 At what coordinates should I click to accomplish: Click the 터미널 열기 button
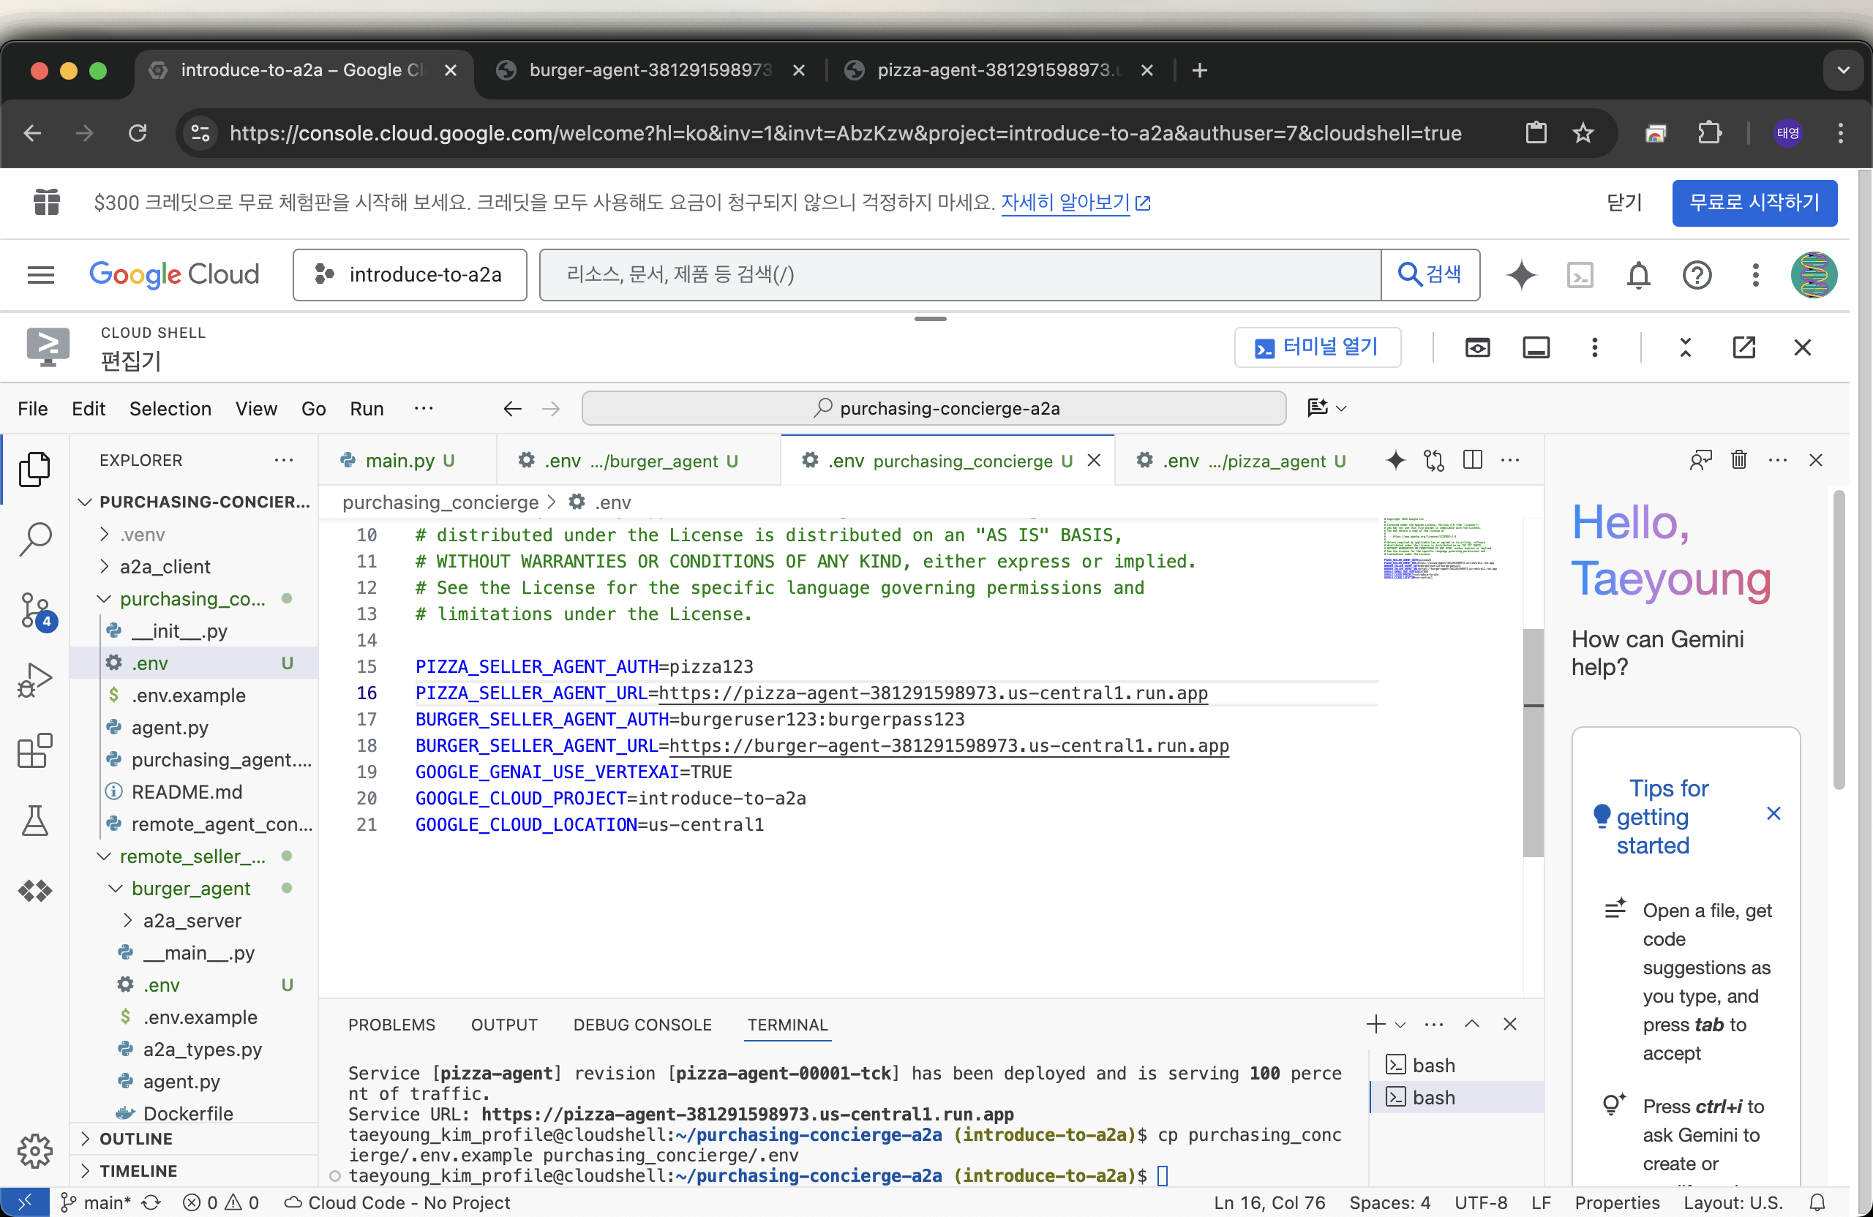(x=1318, y=347)
